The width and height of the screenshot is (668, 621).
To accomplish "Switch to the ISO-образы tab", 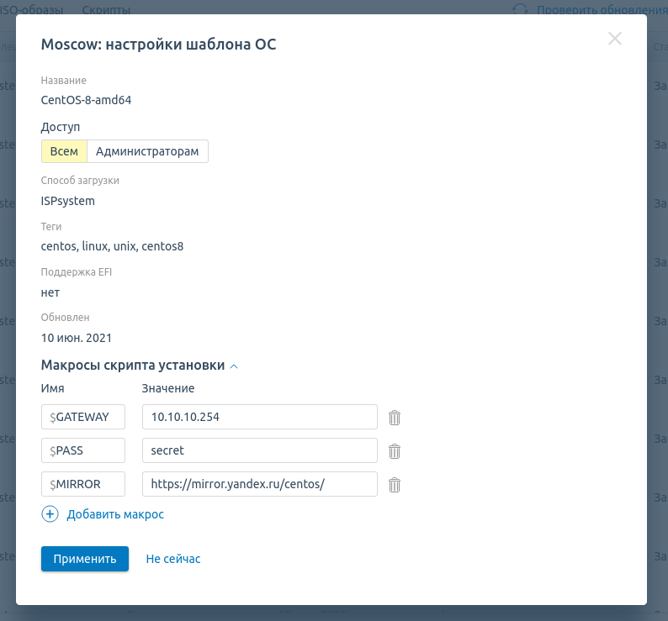I will click(31, 9).
